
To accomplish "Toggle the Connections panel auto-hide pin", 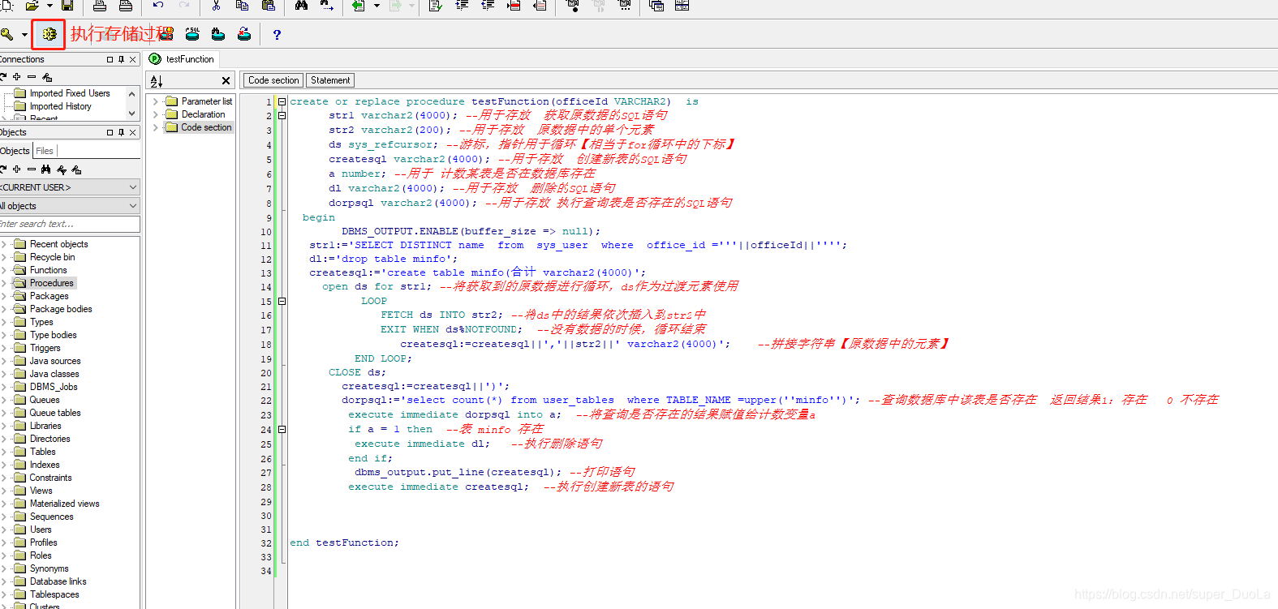I will [x=121, y=59].
